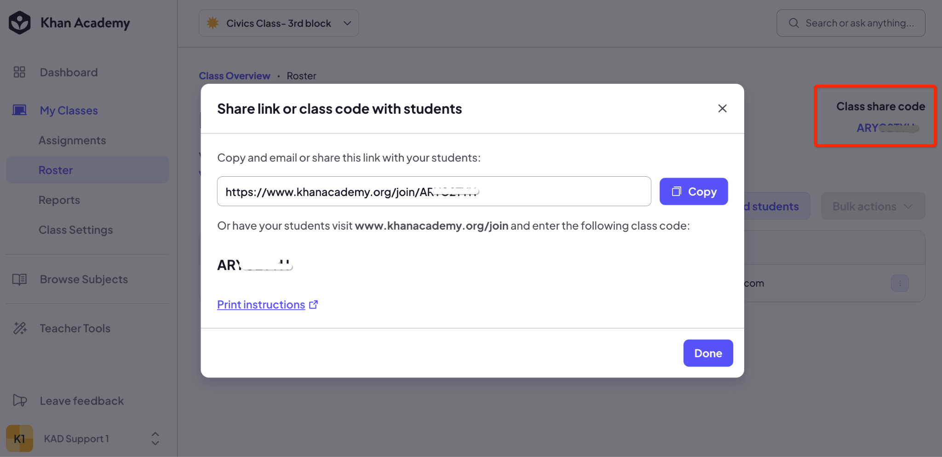Click the My Classes laptop icon
942x457 pixels.
coord(19,110)
